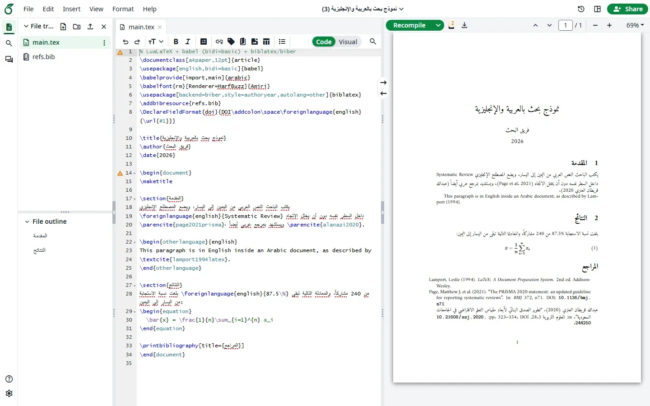Screen dimensions: 650x406
Task: Open project history
Action: click(x=581, y=9)
